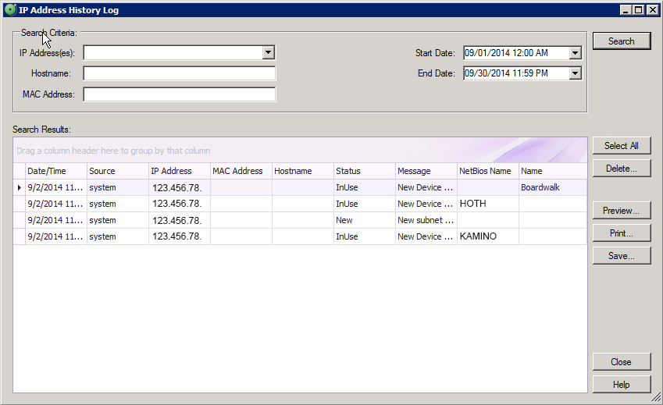Click the InUse status in the Boardwalk row
This screenshot has width=663, height=405.
point(365,187)
